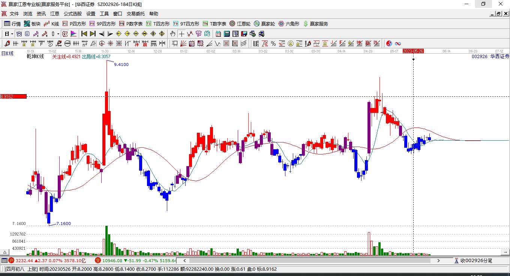This screenshot has width=510, height=276.
Task: Click the 收002926分笔 button
Action: pos(473,260)
